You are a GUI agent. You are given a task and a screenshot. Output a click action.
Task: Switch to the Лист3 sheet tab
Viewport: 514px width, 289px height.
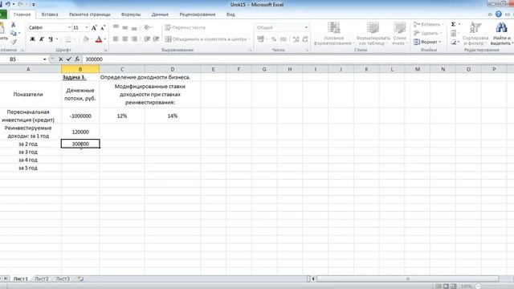(x=63, y=279)
